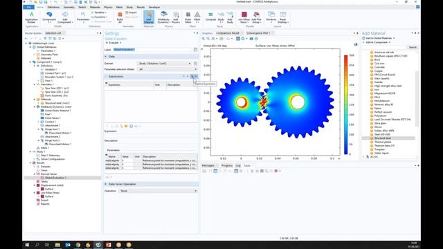Select Global Evaluation 1 in the tree

[55, 178]
